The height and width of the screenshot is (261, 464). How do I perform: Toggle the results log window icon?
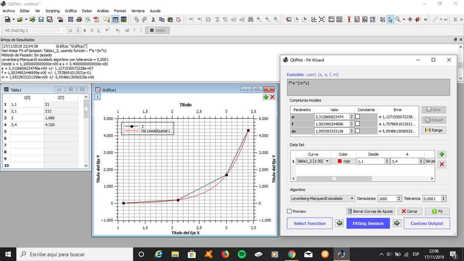tap(115, 19)
